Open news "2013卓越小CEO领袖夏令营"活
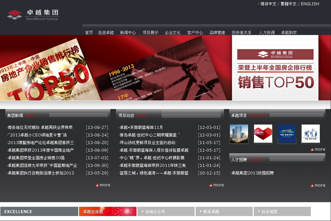This screenshot has width=331, height=221. pyautogui.click(x=37, y=135)
